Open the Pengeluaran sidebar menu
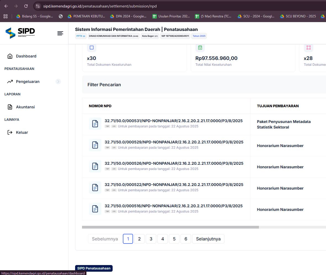 point(28,82)
